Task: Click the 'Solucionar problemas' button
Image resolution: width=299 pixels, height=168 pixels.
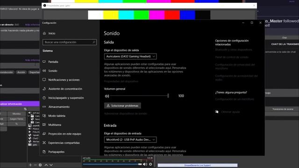Action: [x=122, y=105]
